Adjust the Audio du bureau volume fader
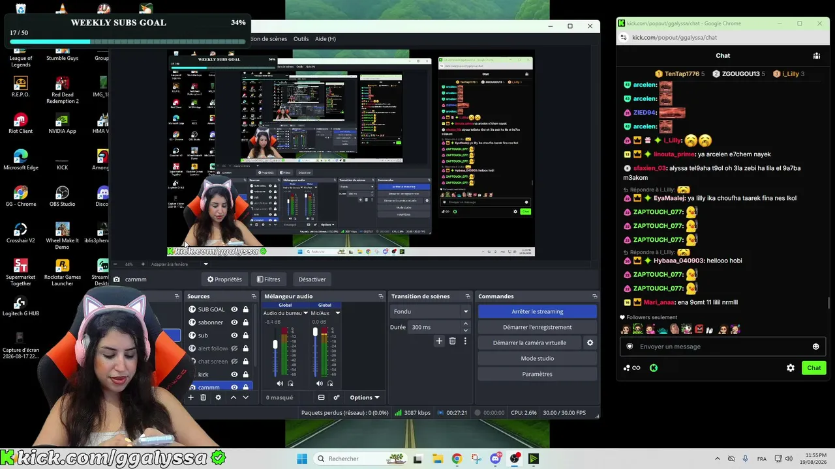 275,344
